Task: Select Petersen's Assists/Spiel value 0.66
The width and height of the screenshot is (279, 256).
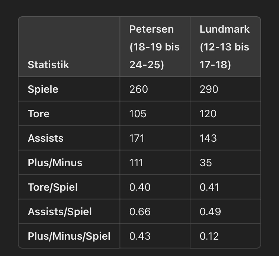Action: pyautogui.click(x=140, y=212)
